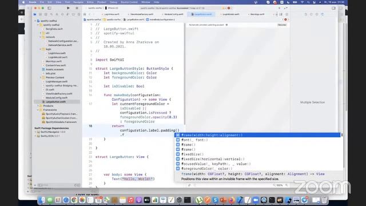Expand the Preview Content folder
Viewport: 366px width, 206px height.
pos(41,77)
